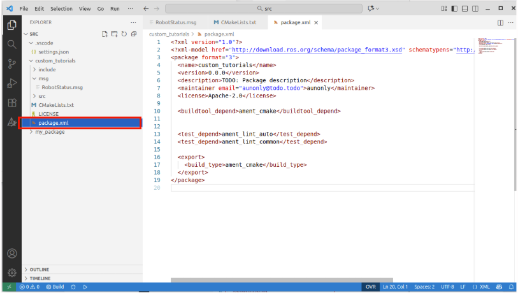The height and width of the screenshot is (293, 518).
Task: Click the Build button in status bar
Action: coord(55,287)
